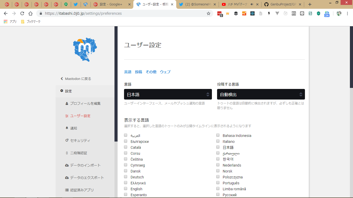Toggle the Italiano language checkbox
353x198 pixels.
tap(218, 141)
